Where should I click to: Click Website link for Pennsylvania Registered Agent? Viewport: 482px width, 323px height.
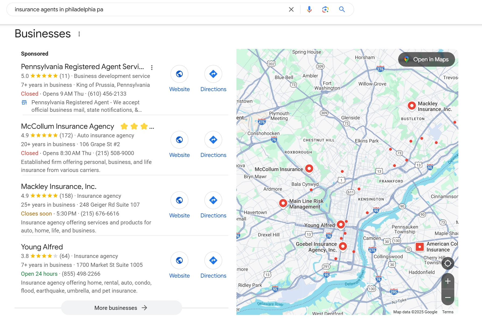179,89
